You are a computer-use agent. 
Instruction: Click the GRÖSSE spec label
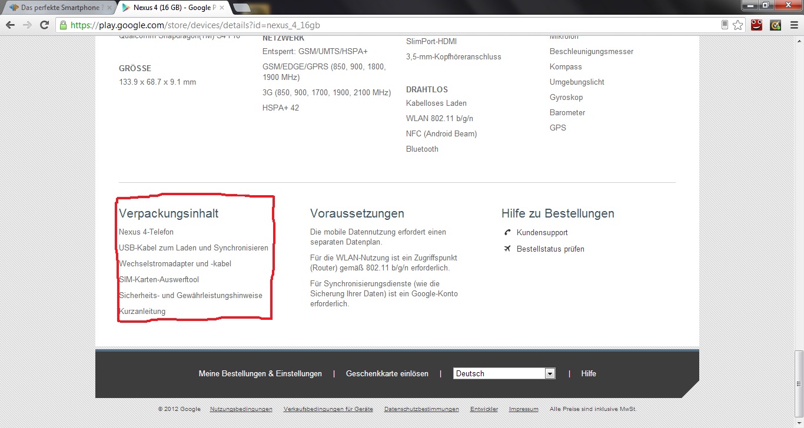click(135, 69)
